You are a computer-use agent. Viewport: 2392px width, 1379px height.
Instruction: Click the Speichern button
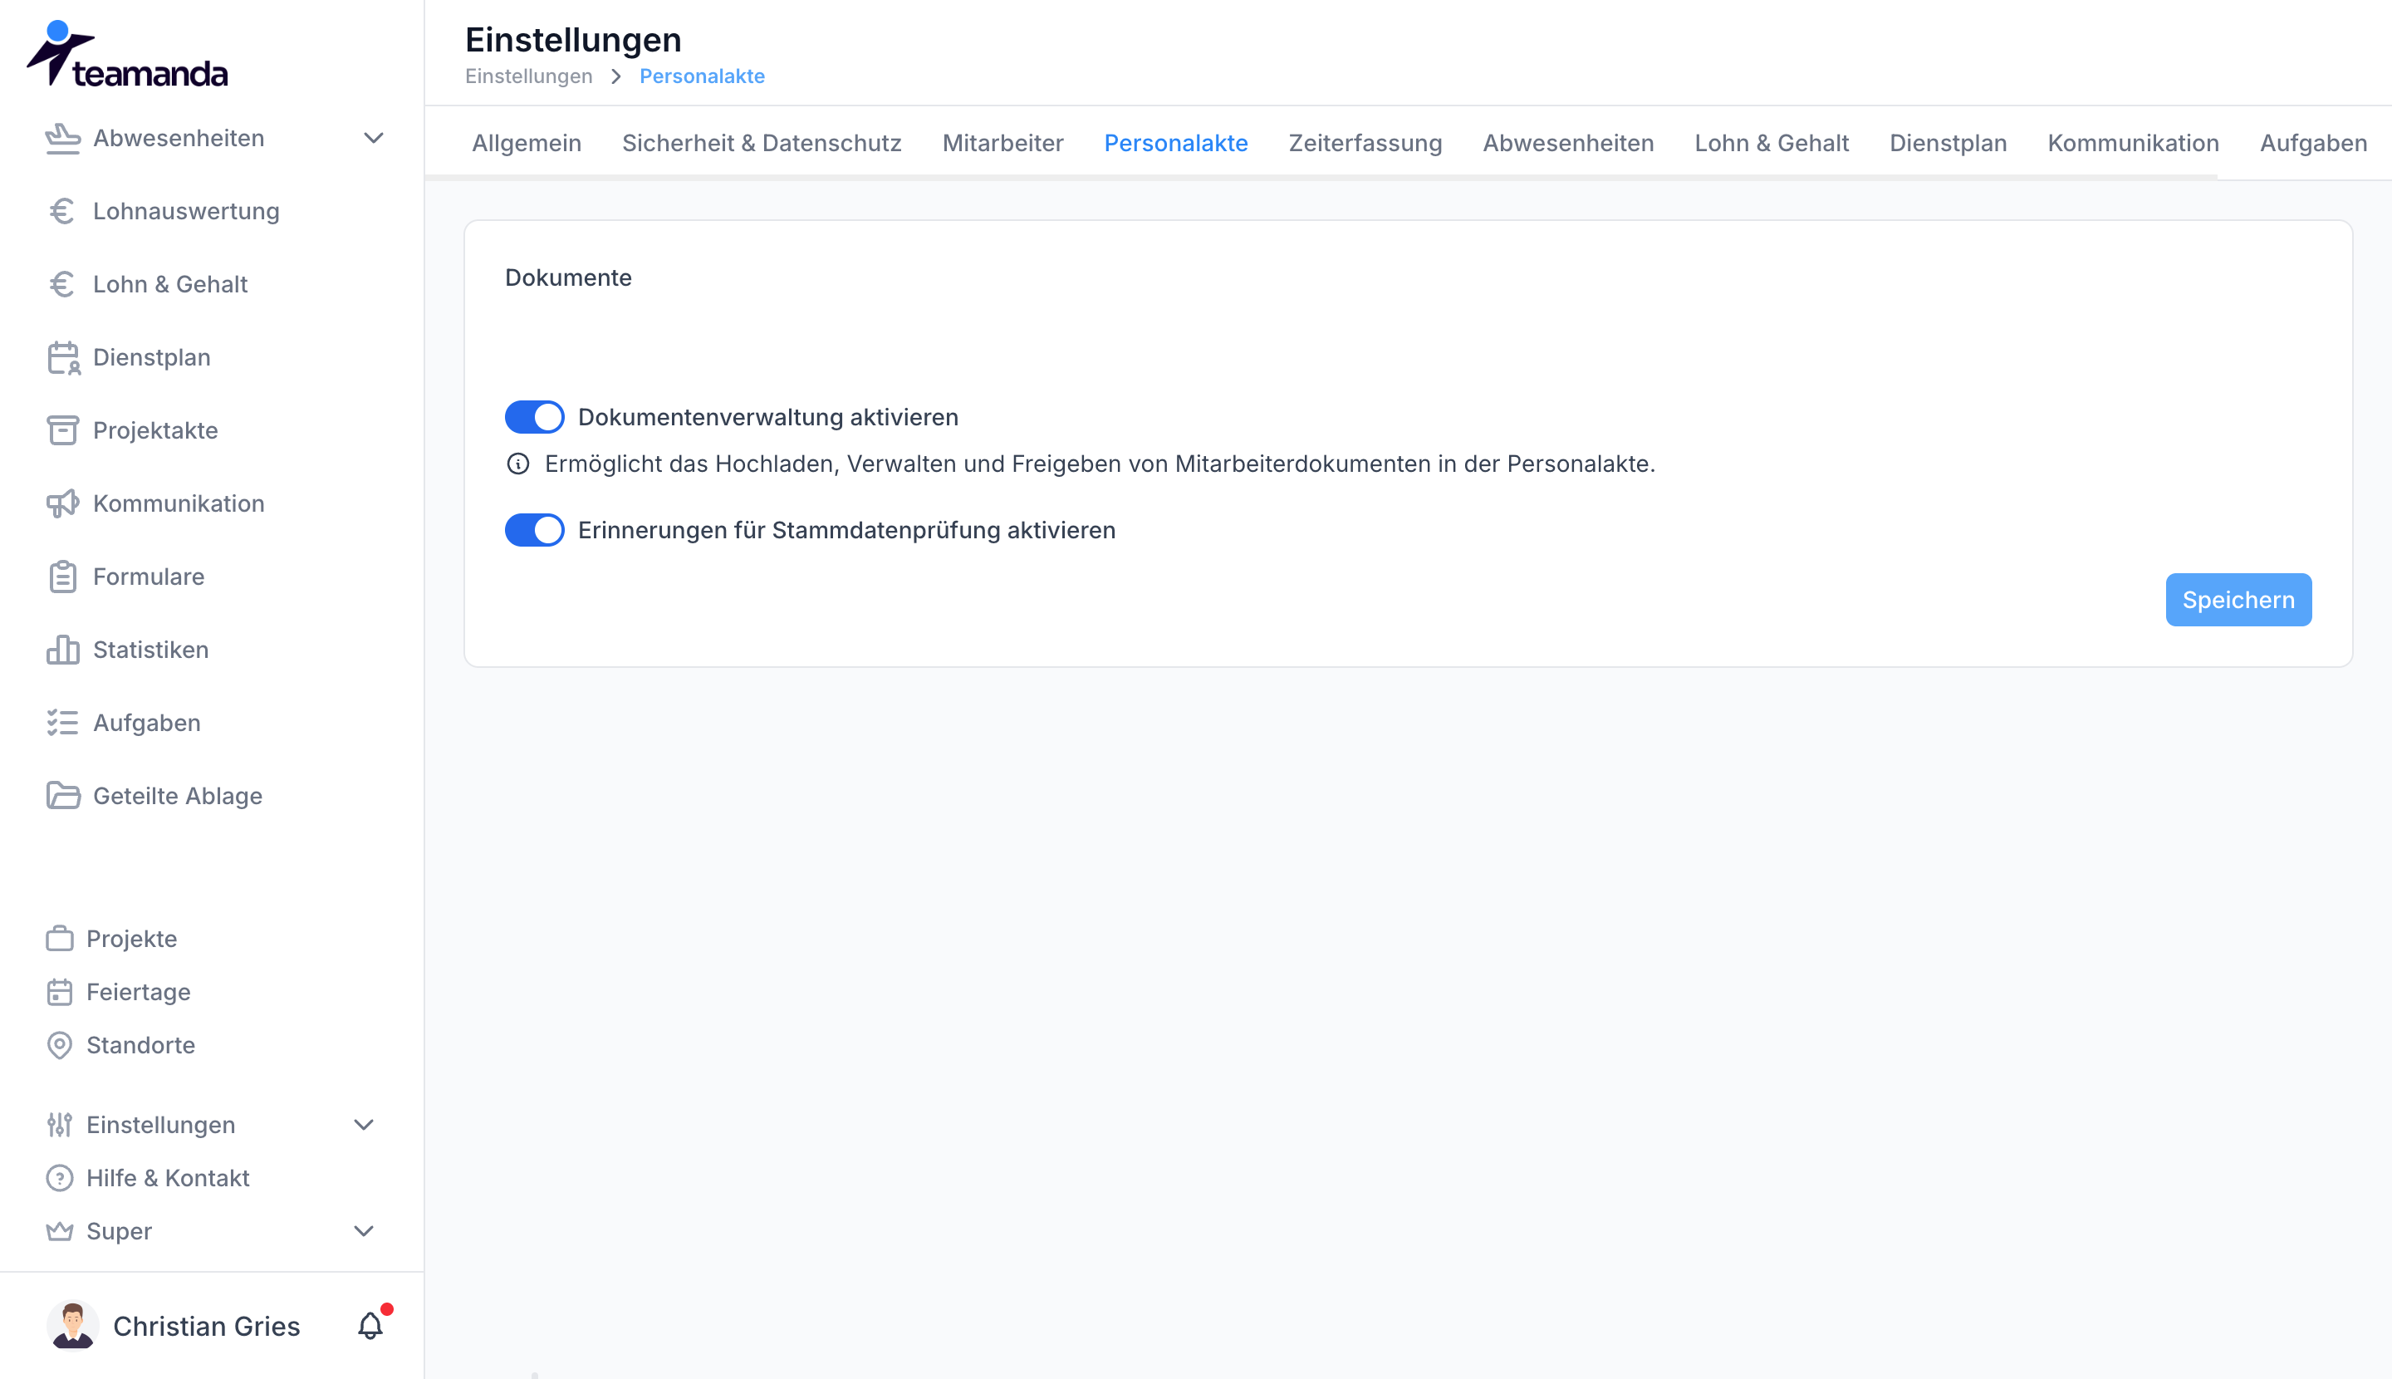point(2238,600)
